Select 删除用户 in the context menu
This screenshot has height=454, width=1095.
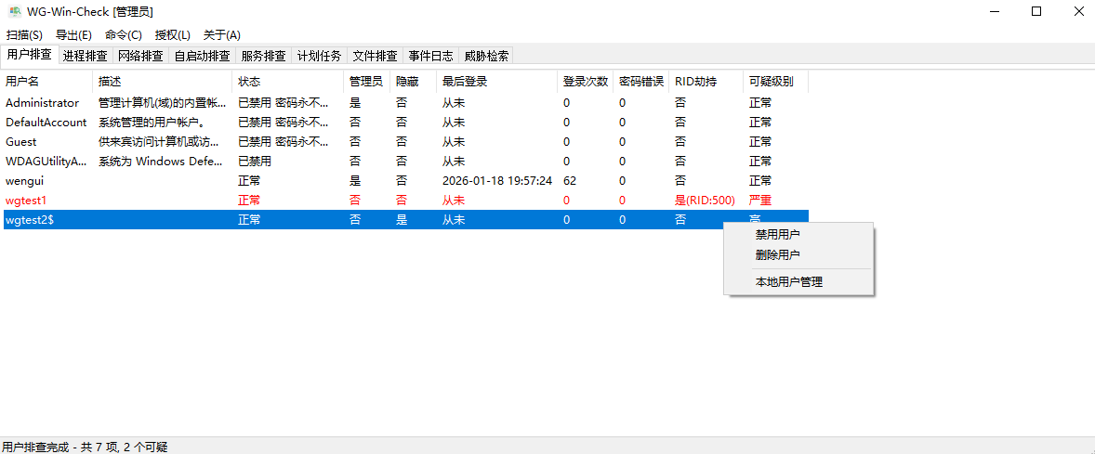click(x=777, y=255)
